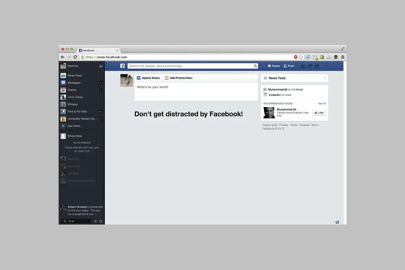Click the red Adblock icon in address bar
The height and width of the screenshot is (270, 405).
click(x=296, y=57)
